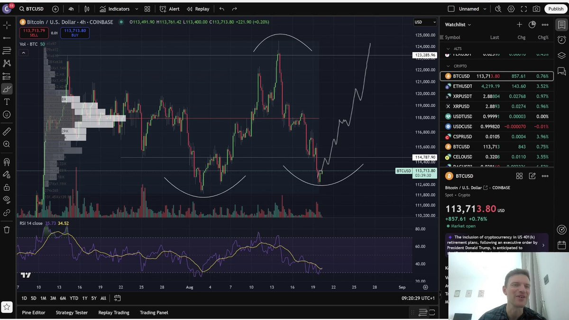Click the Replay button
This screenshot has height=320, width=569.
click(x=198, y=9)
